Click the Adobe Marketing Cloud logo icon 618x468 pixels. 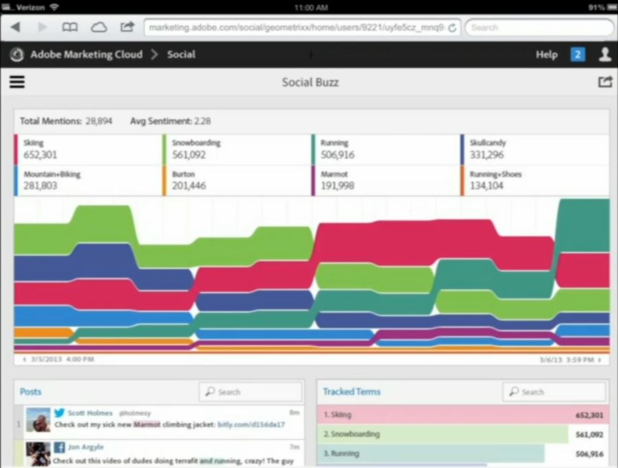[x=16, y=54]
